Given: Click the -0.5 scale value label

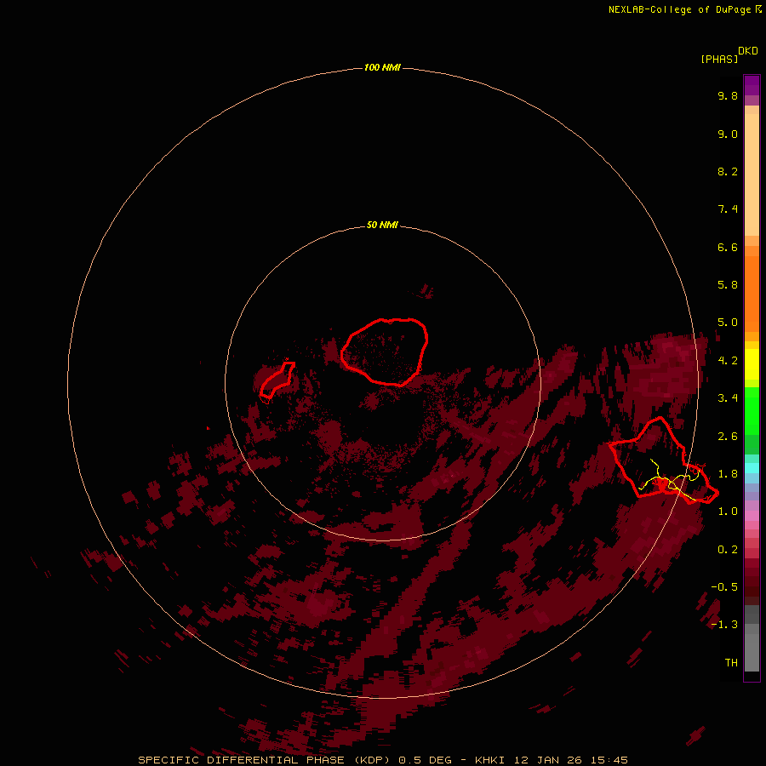Looking at the screenshot, I should tap(724, 587).
